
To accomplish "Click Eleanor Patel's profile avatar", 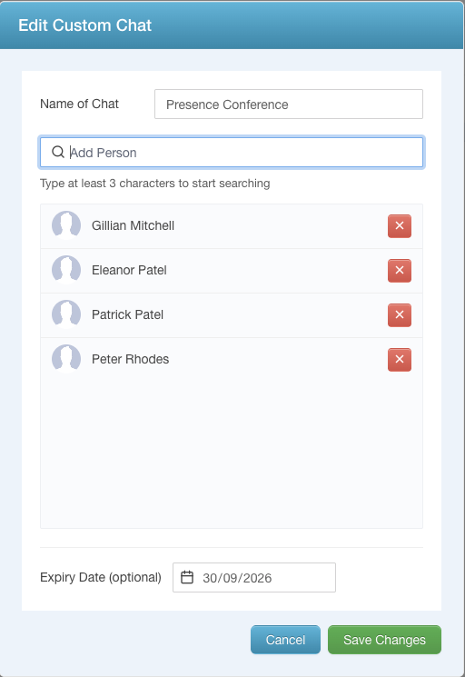I will coord(66,270).
